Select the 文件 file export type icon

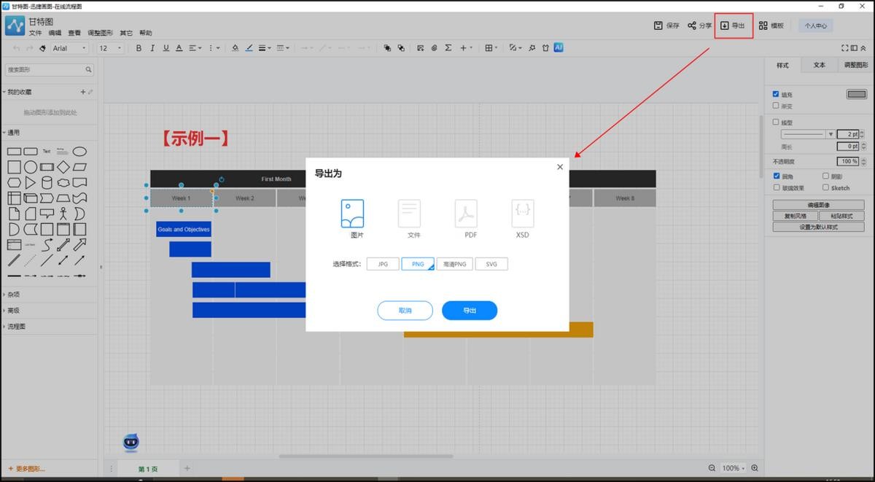(x=409, y=214)
